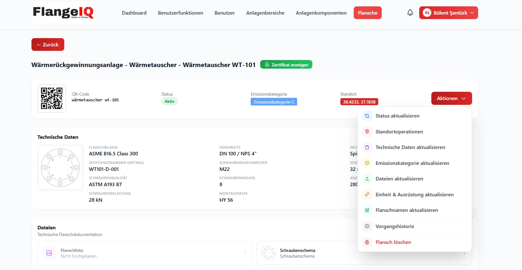Open Vorgangshistorie from the menu
This screenshot has width=522, height=270.
[x=415, y=226]
